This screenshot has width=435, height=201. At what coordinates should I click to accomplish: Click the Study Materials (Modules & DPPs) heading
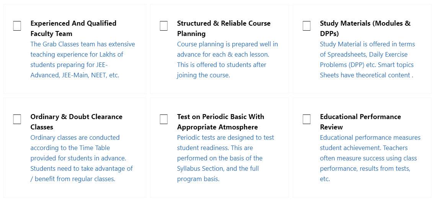365,28
